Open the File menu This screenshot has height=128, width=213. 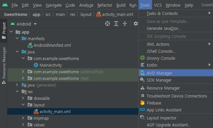coord(15,5)
